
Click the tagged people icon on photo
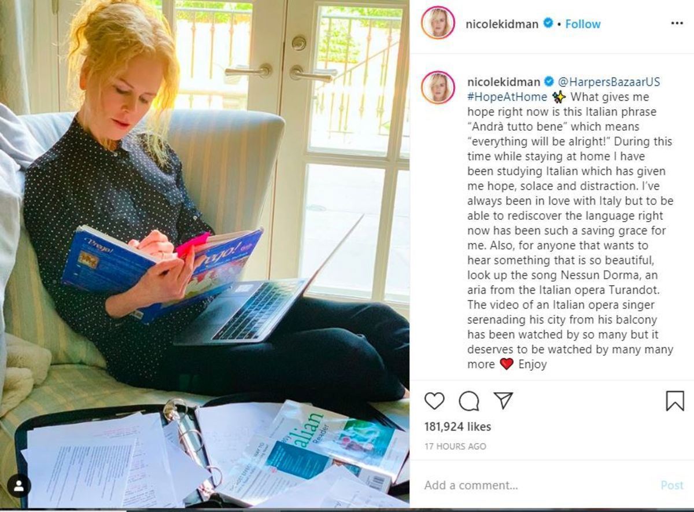coord(19,485)
